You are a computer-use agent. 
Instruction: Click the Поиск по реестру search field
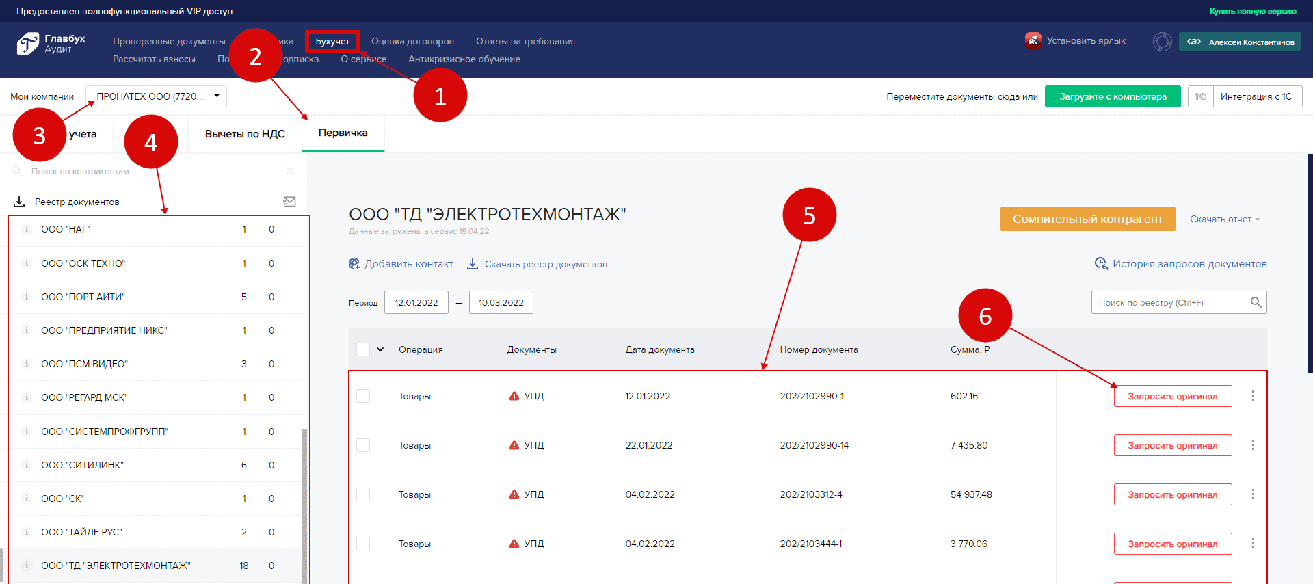pos(1179,302)
